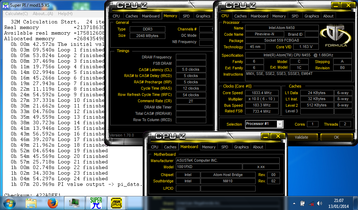This screenshot has height=210, width=358.
Task: Click the Super PI title bar icon
Action: click(x=6, y=5)
